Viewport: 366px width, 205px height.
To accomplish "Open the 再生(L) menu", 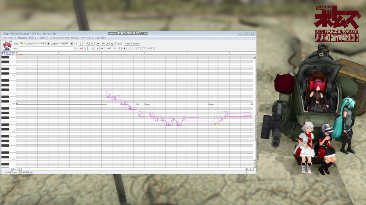I will (x=75, y=38).
